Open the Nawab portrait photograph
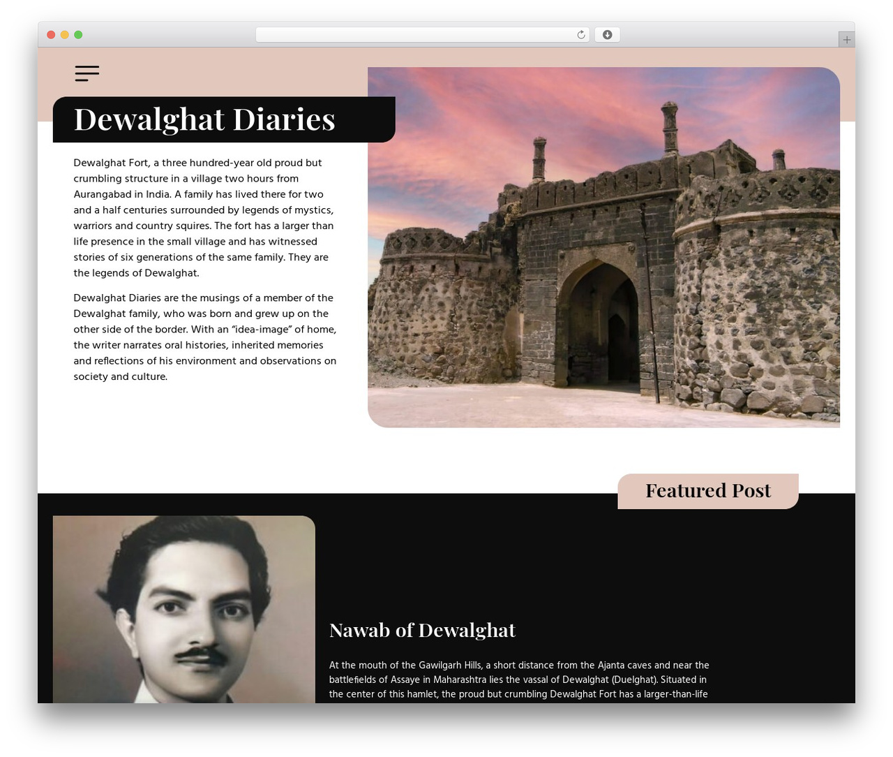The image size is (893, 757). tap(184, 610)
